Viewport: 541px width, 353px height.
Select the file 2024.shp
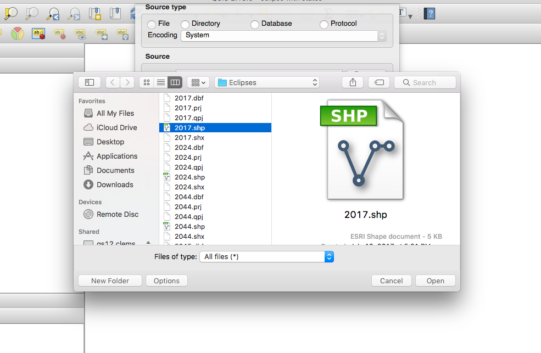click(x=215, y=177)
